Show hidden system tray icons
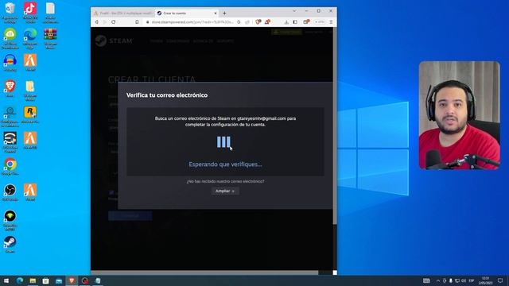 click(x=438, y=280)
